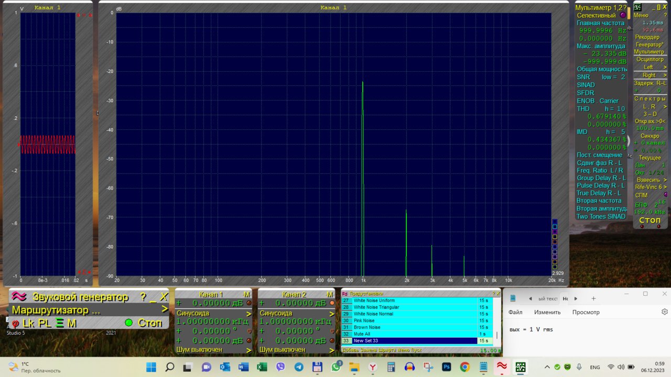The image size is (671, 377).
Task: Click the Рекордер button
Action: pos(647,37)
